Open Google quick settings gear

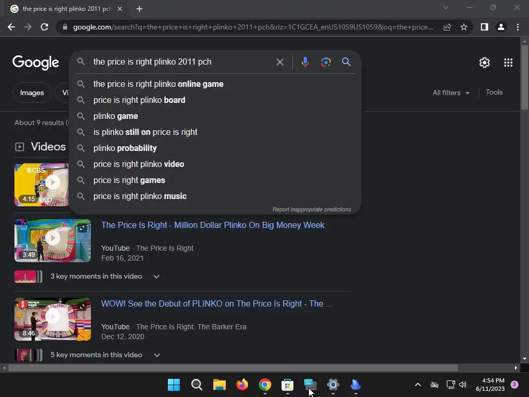[x=485, y=63]
